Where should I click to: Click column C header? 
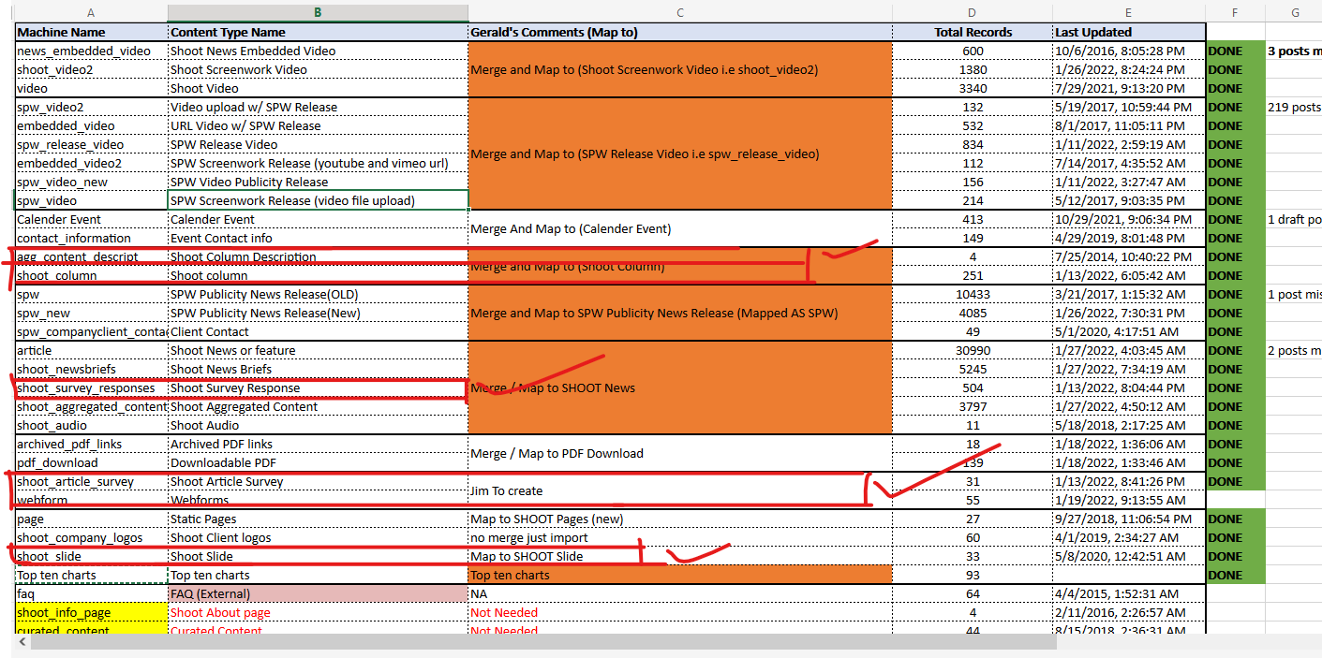(680, 12)
